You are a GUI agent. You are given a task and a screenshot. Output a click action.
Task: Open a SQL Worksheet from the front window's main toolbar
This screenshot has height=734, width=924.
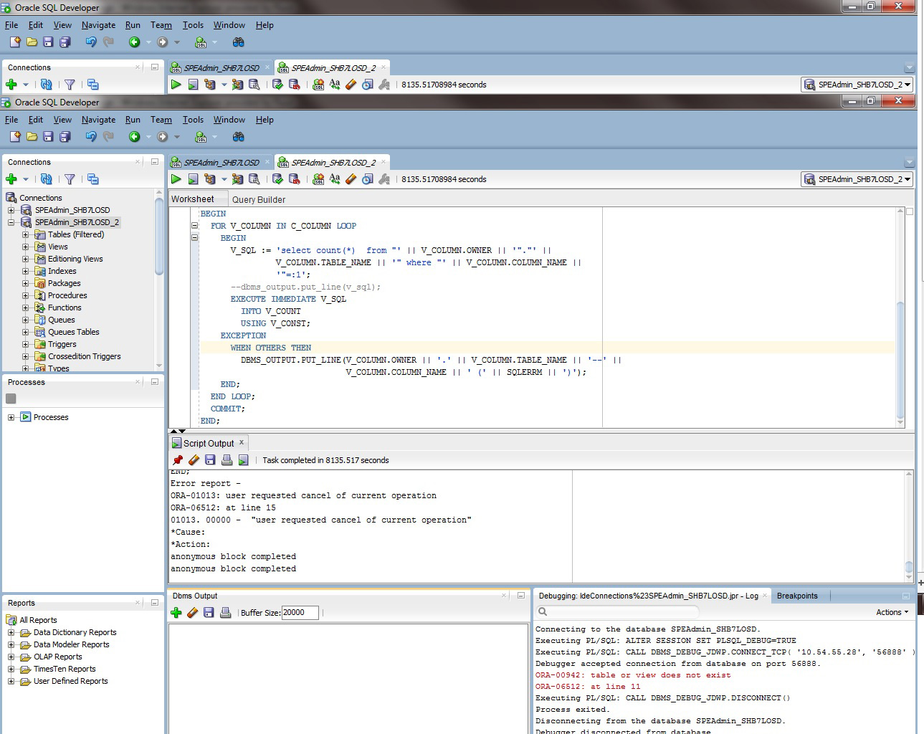click(x=201, y=137)
